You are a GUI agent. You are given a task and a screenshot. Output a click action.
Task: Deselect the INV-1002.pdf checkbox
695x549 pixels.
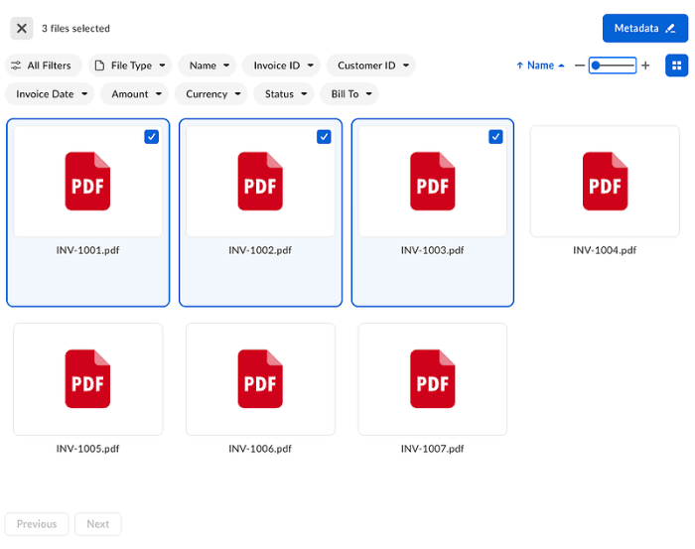click(x=324, y=137)
